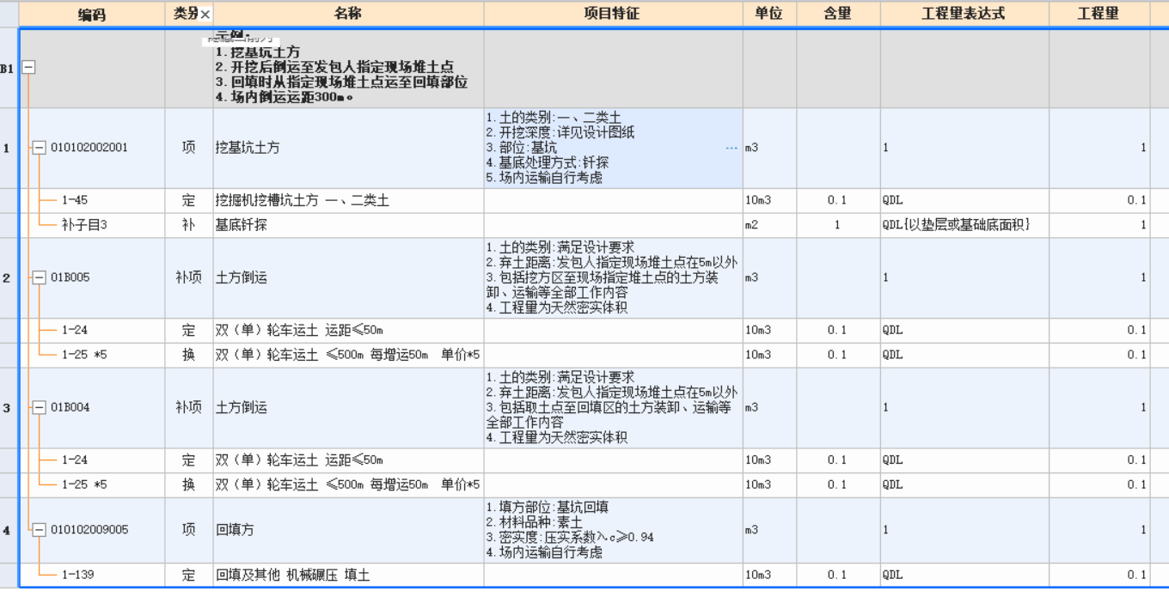The width and height of the screenshot is (1169, 597).
Task: Open the ellipsis editor for 部位:基坑 feature
Action: click(x=731, y=148)
